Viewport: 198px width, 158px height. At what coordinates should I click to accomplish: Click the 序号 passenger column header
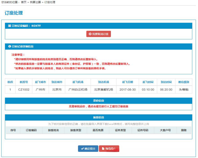click(x=13, y=130)
